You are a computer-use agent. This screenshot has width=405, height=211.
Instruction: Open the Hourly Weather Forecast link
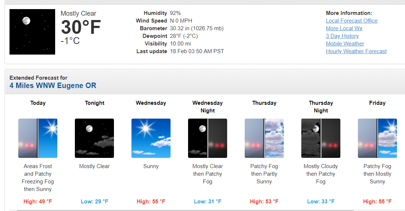356,51
